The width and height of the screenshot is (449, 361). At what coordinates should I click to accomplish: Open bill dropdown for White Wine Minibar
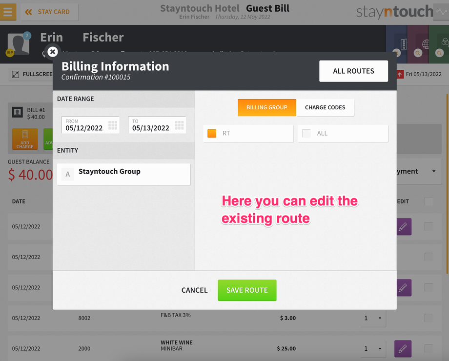[x=373, y=349]
